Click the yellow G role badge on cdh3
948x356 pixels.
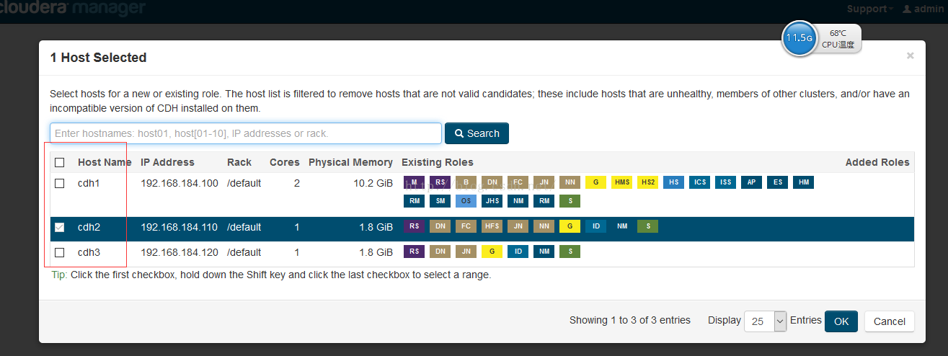[x=492, y=252]
